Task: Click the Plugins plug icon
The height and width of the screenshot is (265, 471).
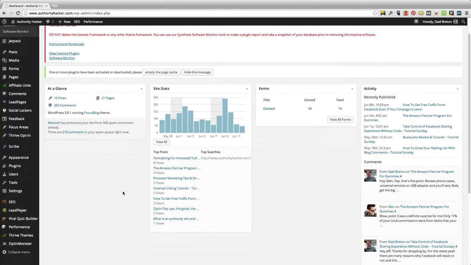Action: click(4, 166)
